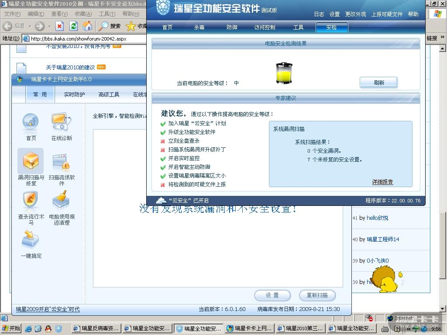This screenshot has width=447, height=335.
Task: Switch to 常用 tab in Kaka assistant
Action: (x=40, y=95)
